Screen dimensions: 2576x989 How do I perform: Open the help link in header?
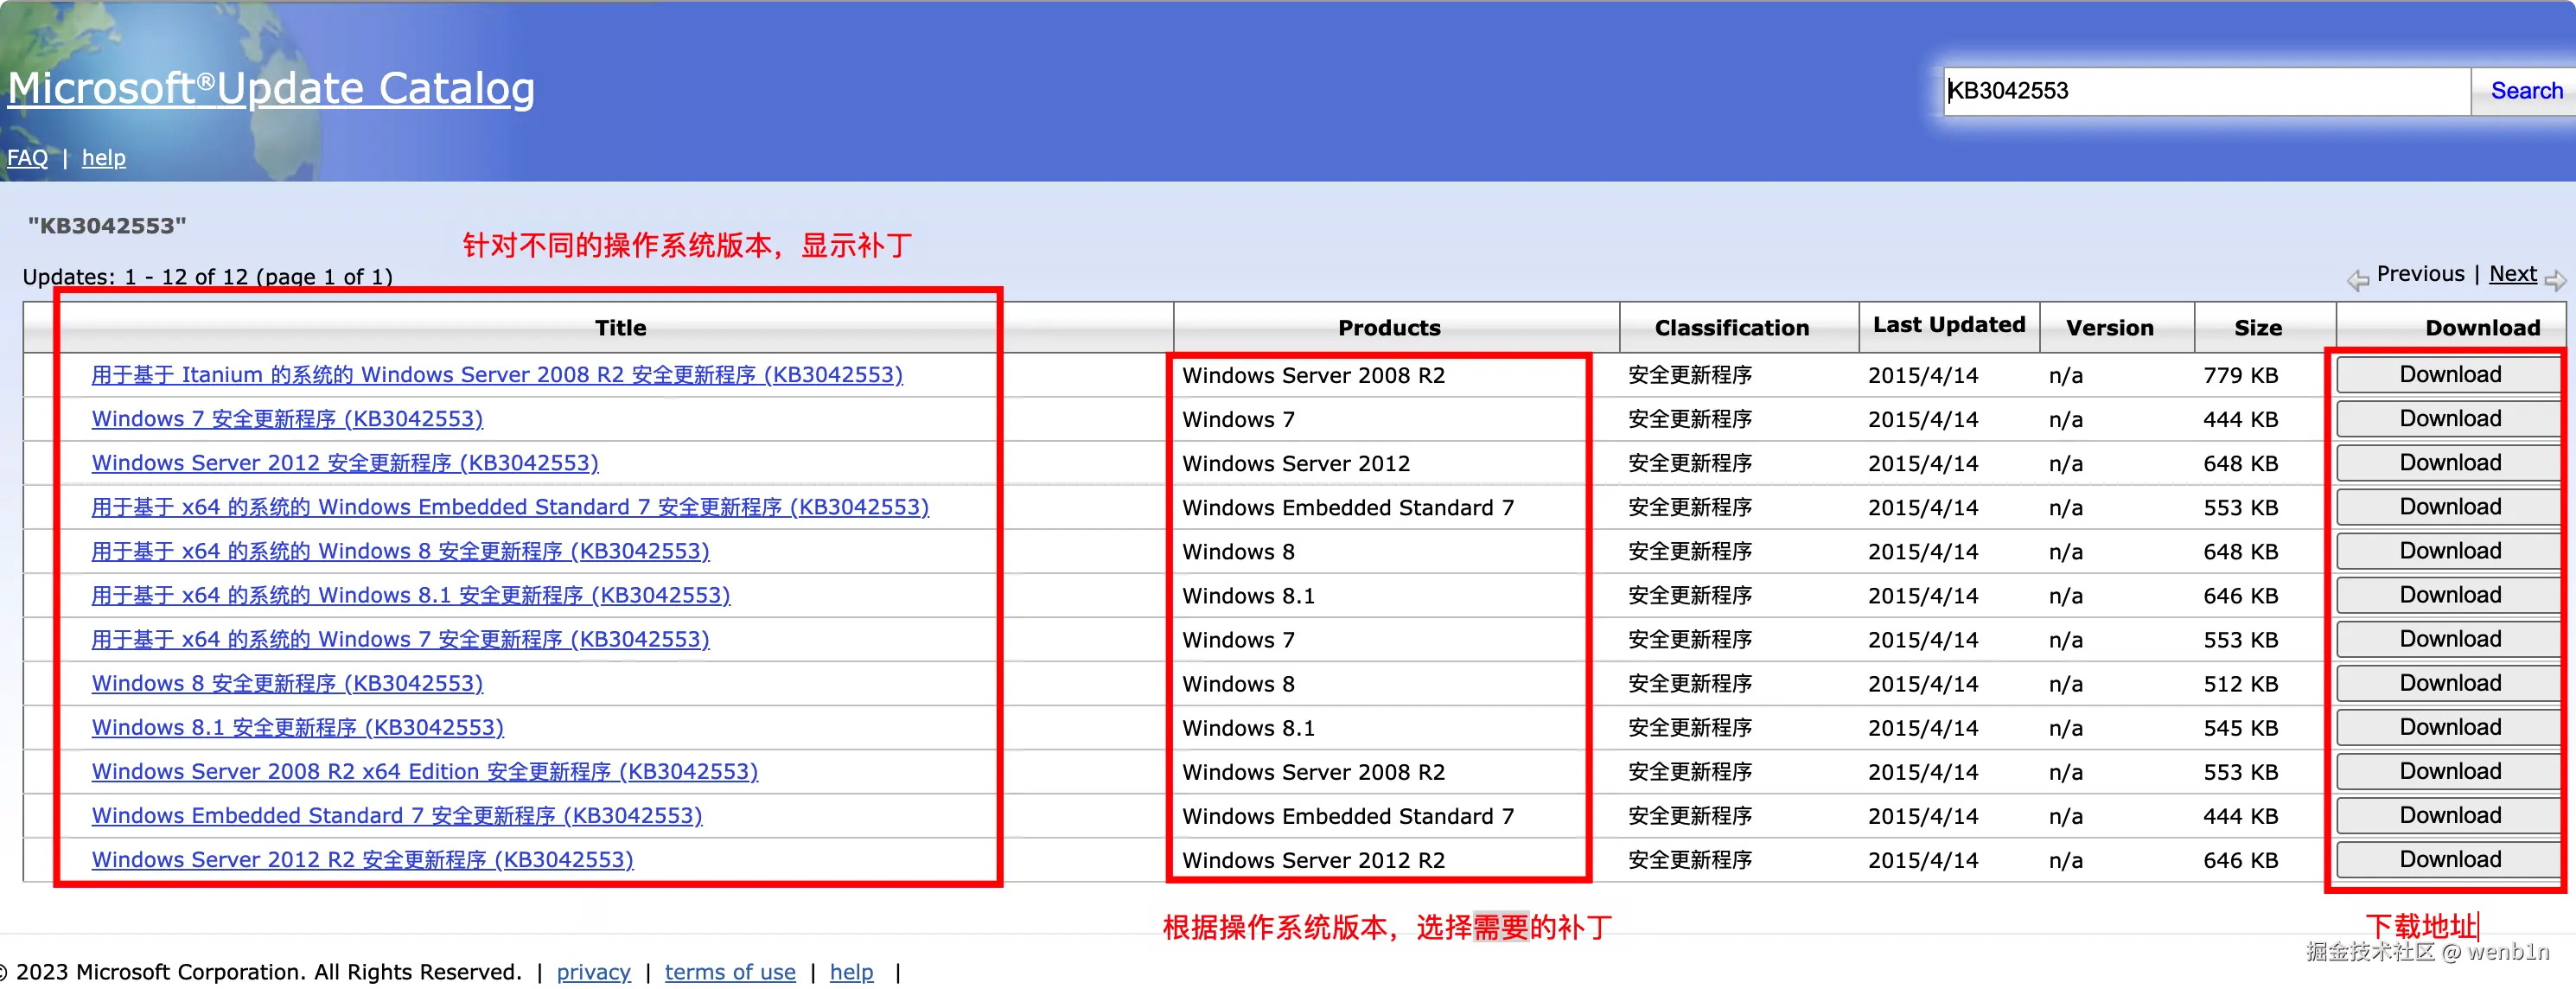[x=104, y=158]
